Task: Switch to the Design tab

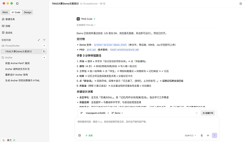Action: pyautogui.click(x=28, y=12)
